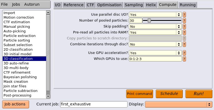Viewport: 214px width, 110px height.
Task: Open help for Use parallel disc I/O
Action: click(x=184, y=15)
